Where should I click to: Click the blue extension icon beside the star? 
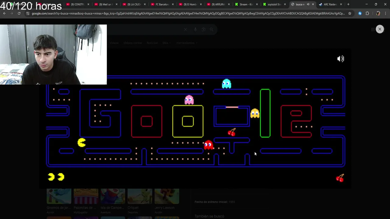click(x=360, y=13)
